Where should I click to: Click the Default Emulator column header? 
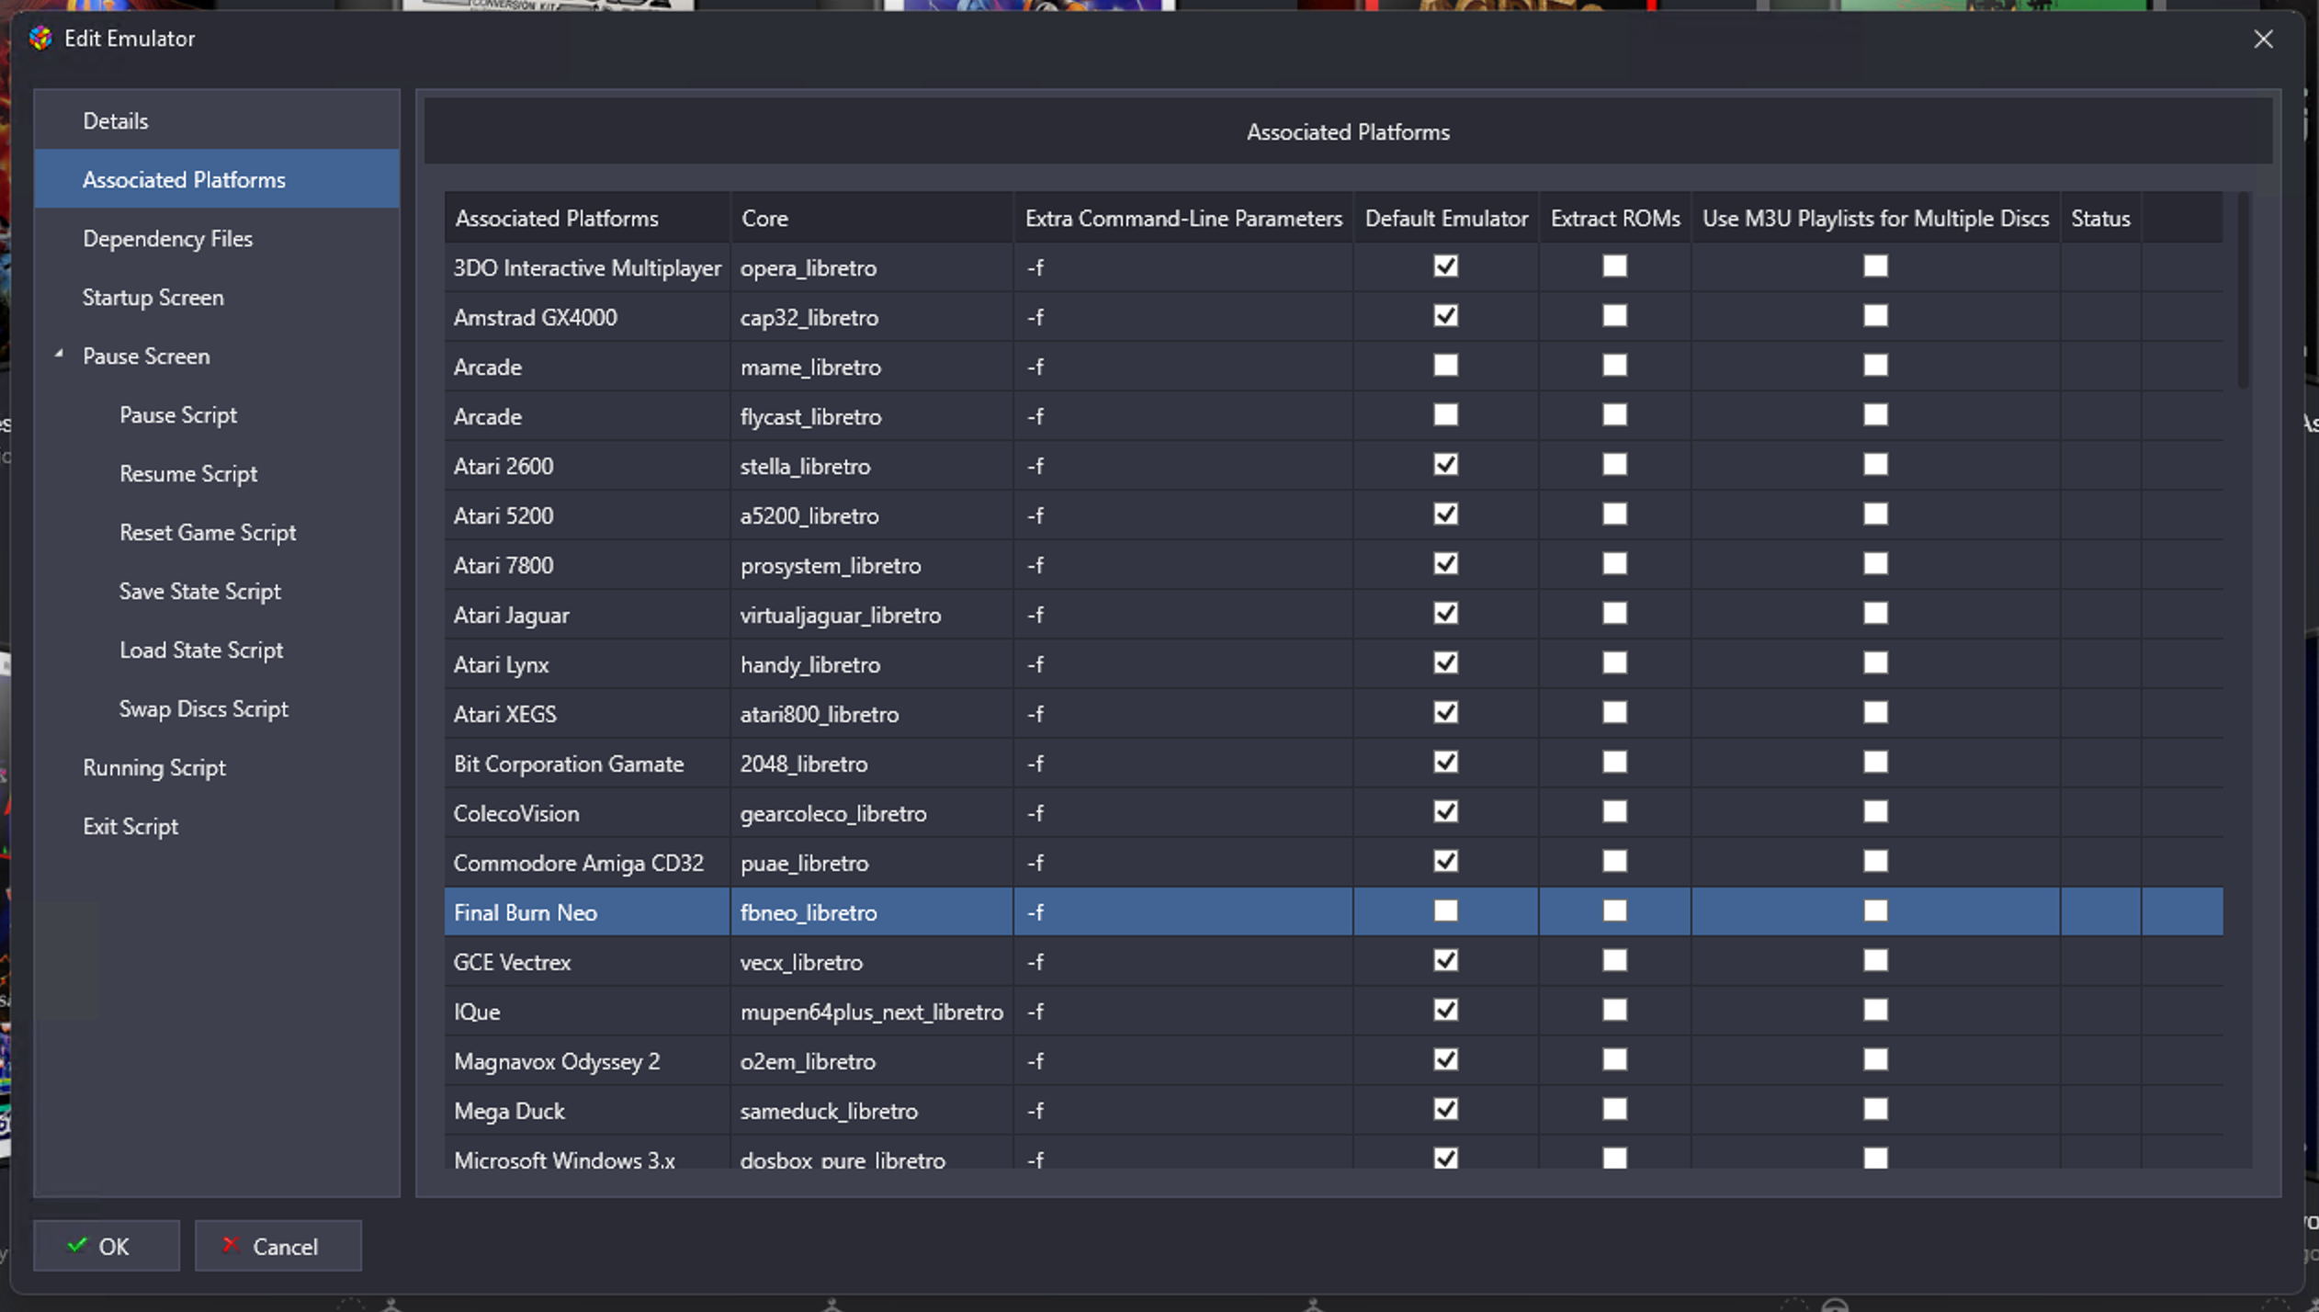click(1446, 218)
